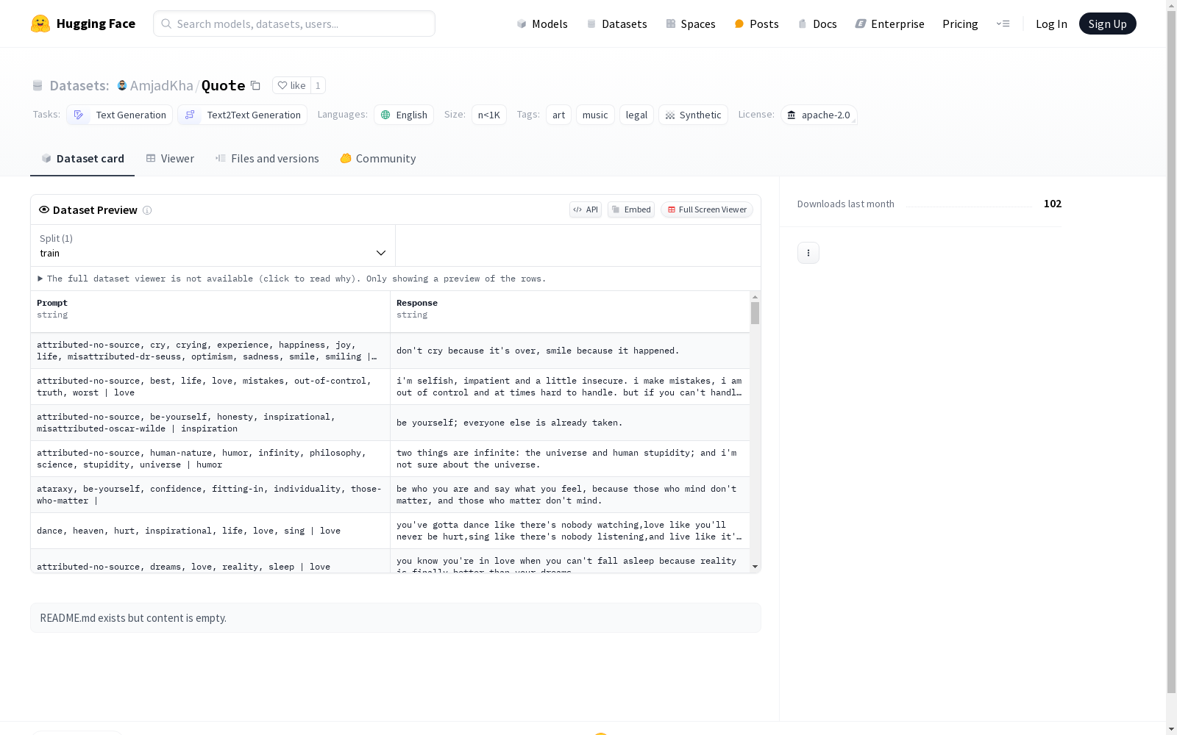
Task: Copy dataset name with the copy icon
Action: [x=255, y=85]
